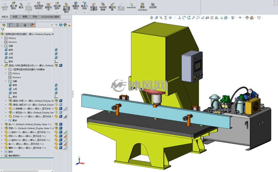Open the 爆炸视图 exploded view tool
This screenshot has width=278, height=172.
[x=112, y=7]
